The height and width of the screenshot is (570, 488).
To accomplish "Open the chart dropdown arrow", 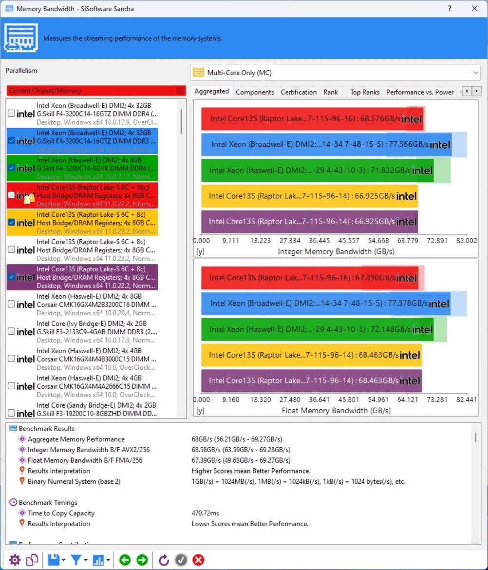I will pos(108,560).
